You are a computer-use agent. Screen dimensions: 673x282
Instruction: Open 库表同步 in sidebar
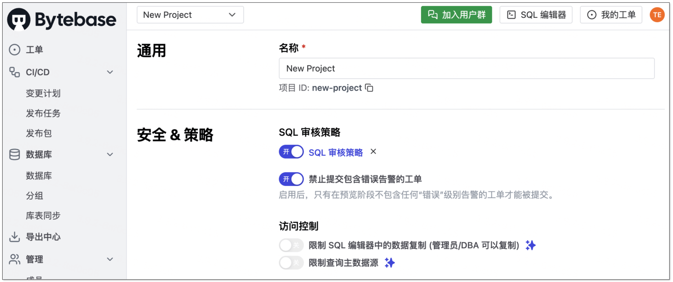[43, 216]
